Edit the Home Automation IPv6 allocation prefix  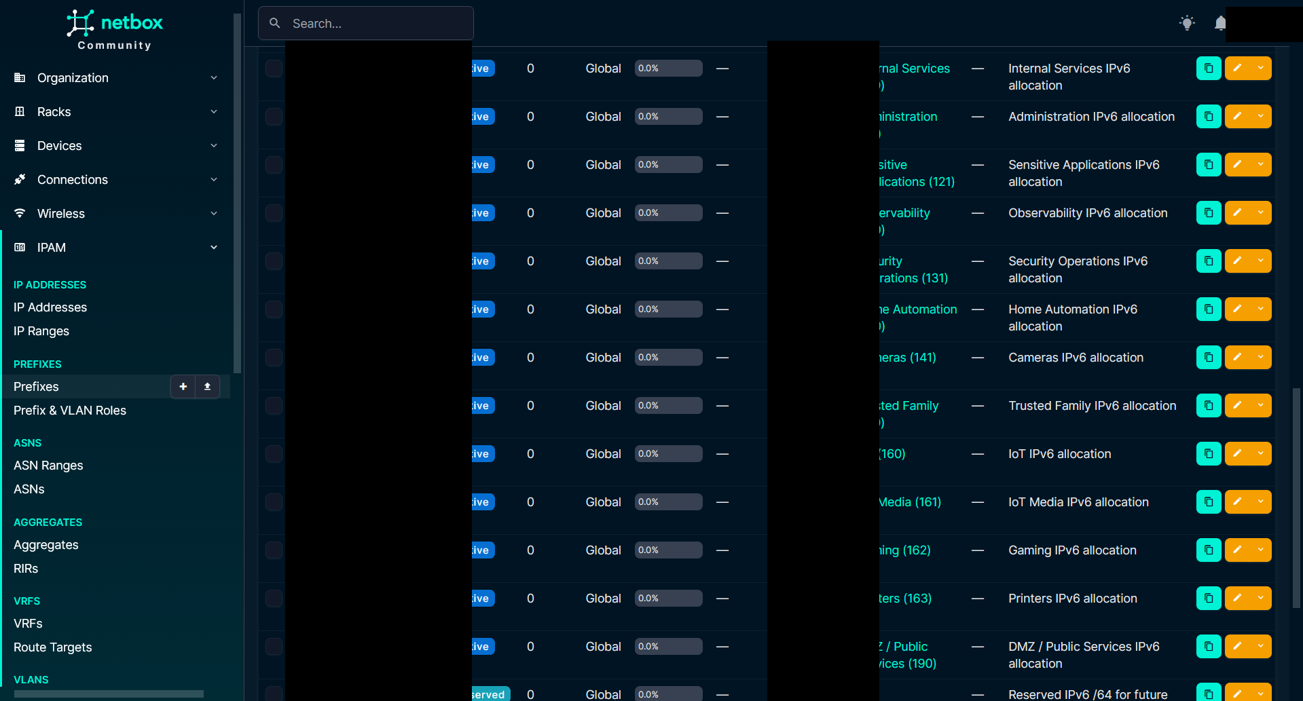[x=1237, y=309]
